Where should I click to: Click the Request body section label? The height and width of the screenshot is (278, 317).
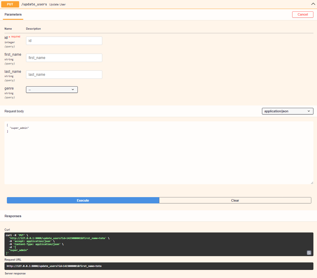(x=14, y=111)
